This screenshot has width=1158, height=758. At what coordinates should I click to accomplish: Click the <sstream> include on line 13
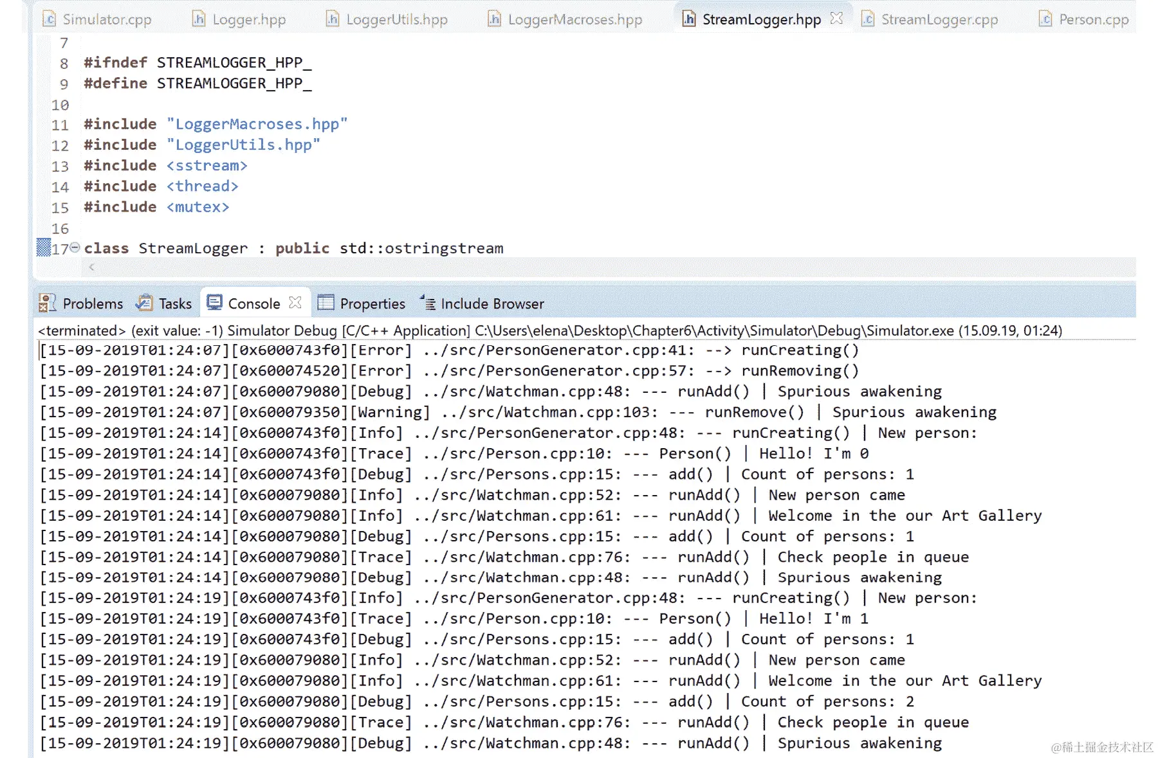click(207, 165)
